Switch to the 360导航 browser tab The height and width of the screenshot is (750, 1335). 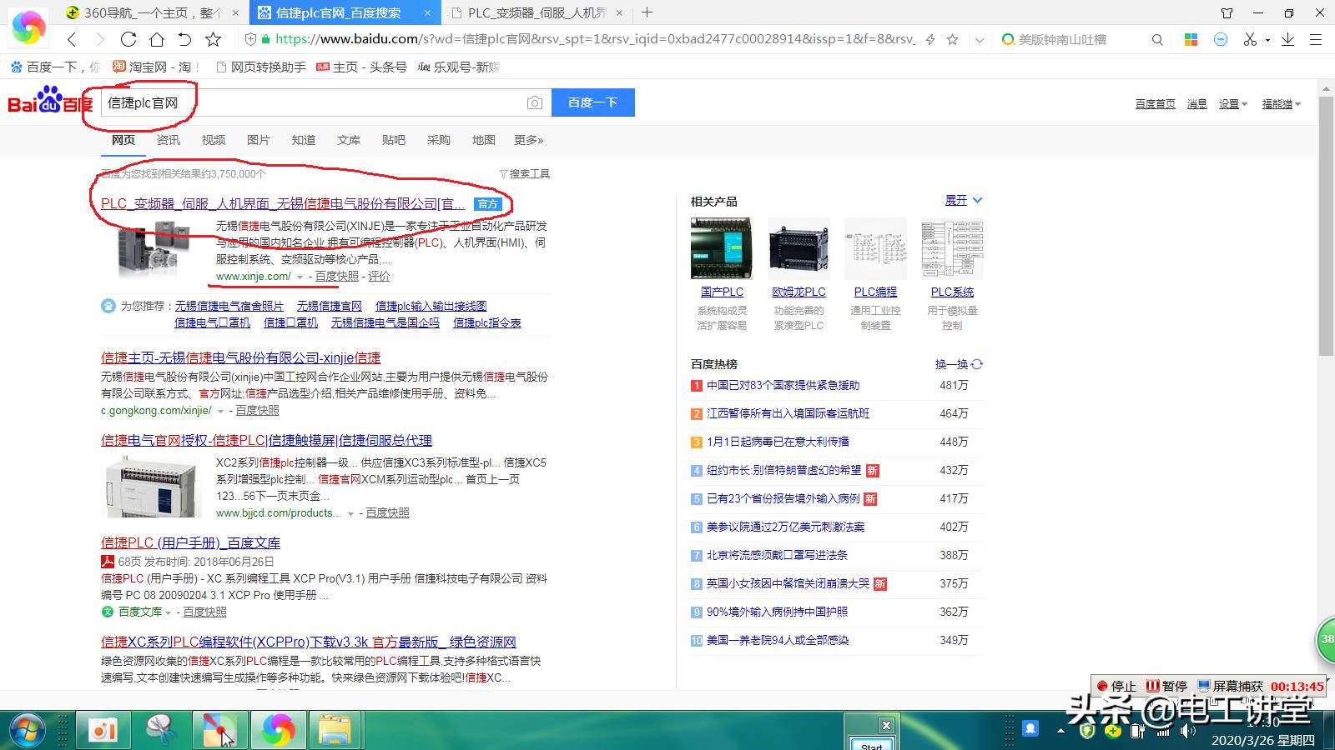[150, 12]
